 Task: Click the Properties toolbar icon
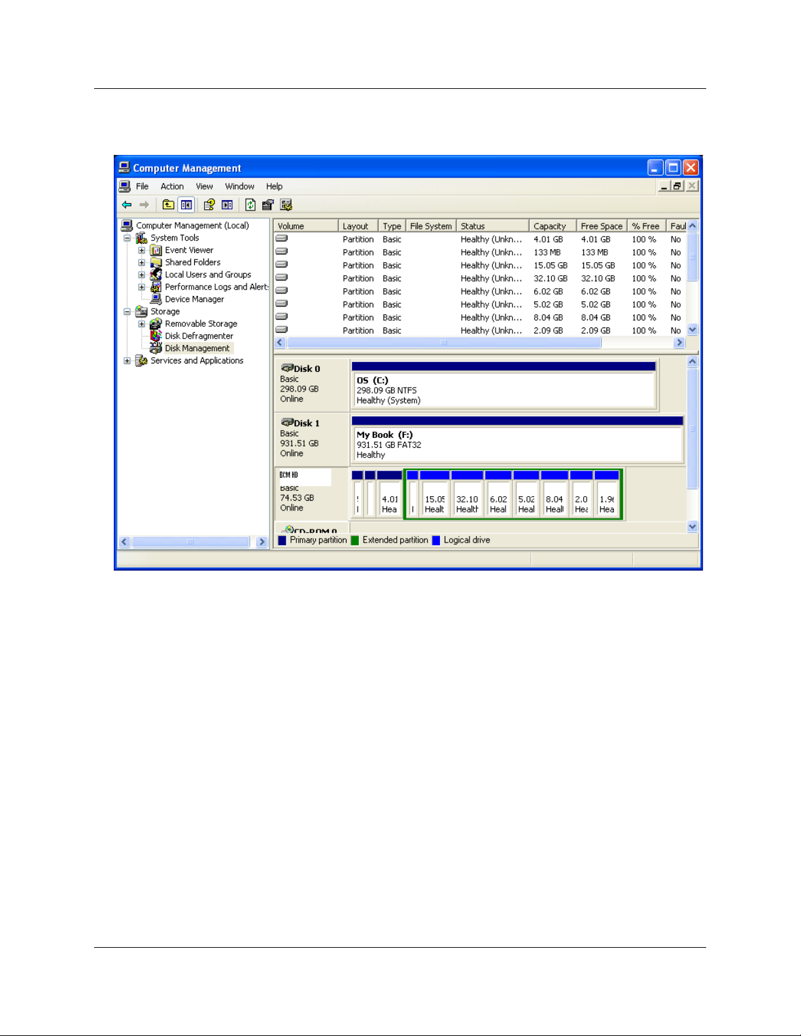[268, 205]
